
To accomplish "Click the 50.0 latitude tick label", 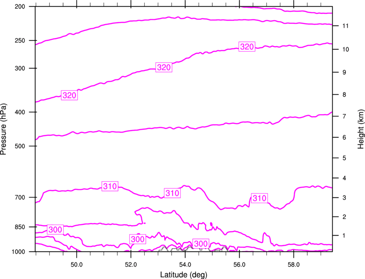I will (x=76, y=265).
